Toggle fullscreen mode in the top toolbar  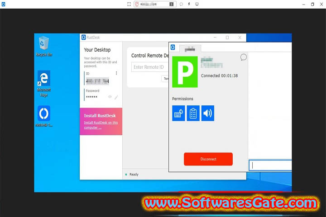tap(129, 4)
